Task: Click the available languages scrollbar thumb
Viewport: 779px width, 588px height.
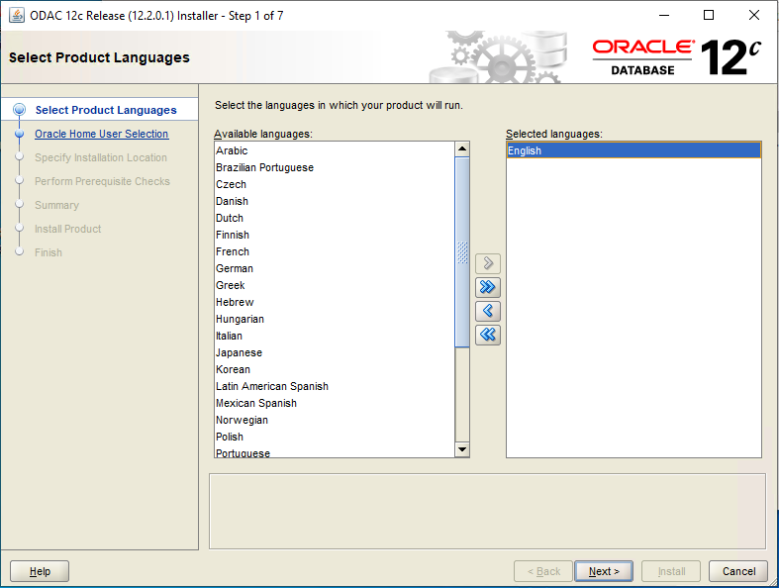Action: tap(462, 252)
